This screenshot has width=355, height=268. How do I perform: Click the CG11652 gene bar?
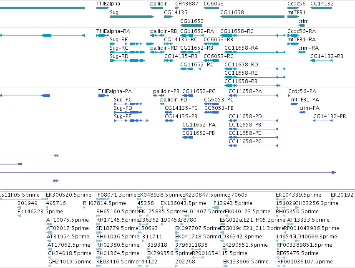(191, 25)
